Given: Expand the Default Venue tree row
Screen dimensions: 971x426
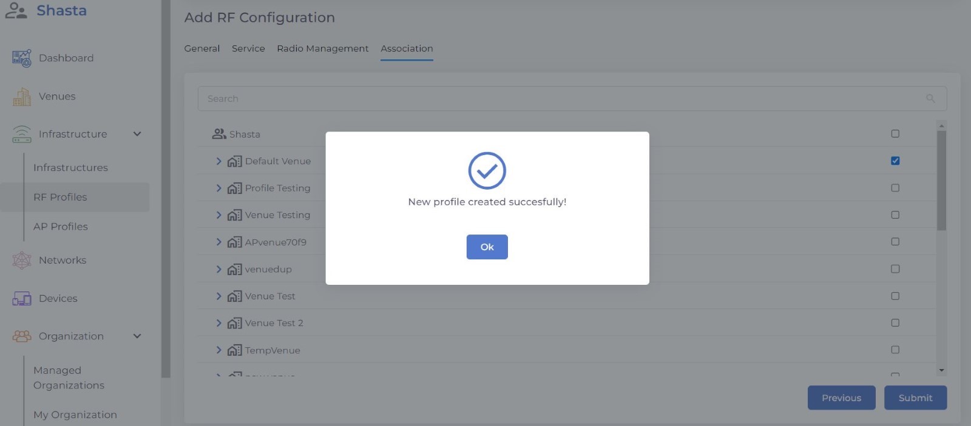Looking at the screenshot, I should 218,161.
